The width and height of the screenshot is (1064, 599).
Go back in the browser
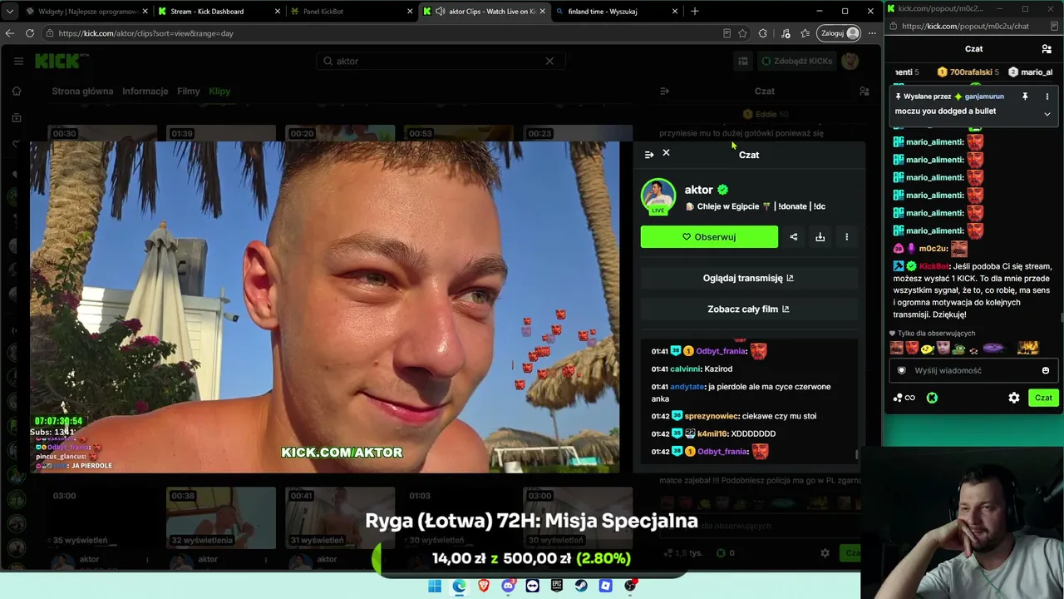pos(10,33)
